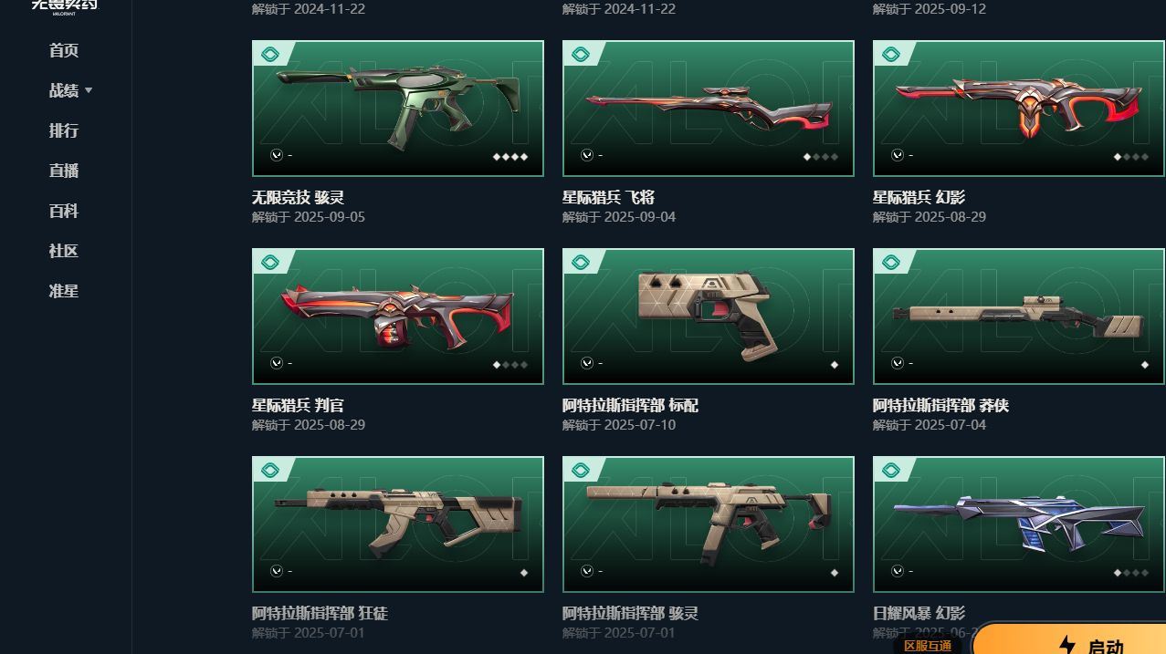1166x654 pixels.
Task: Click the level diamonds on 无限竞技 骇灵 card
Action: pyautogui.click(x=510, y=157)
